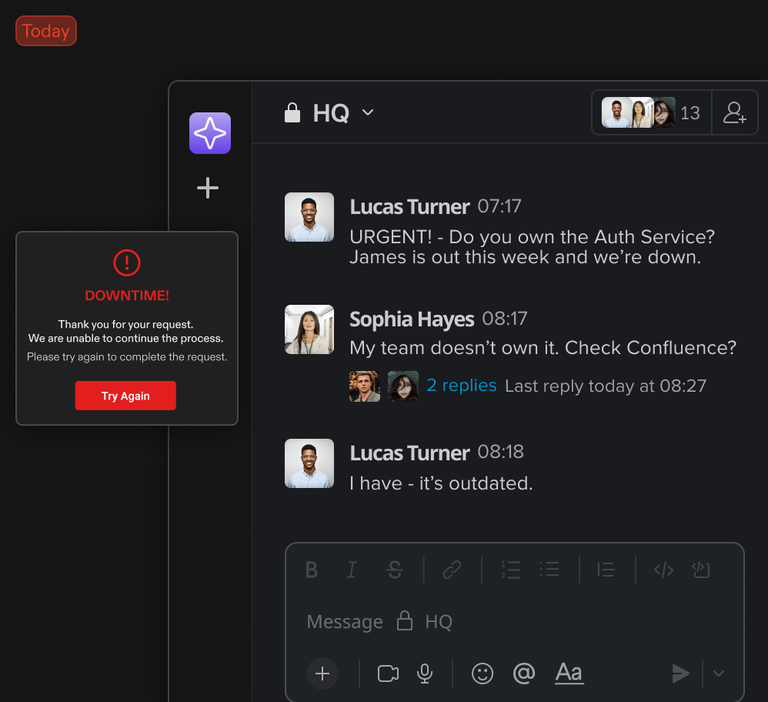Insert a code block
768x702 pixels.
coord(663,570)
